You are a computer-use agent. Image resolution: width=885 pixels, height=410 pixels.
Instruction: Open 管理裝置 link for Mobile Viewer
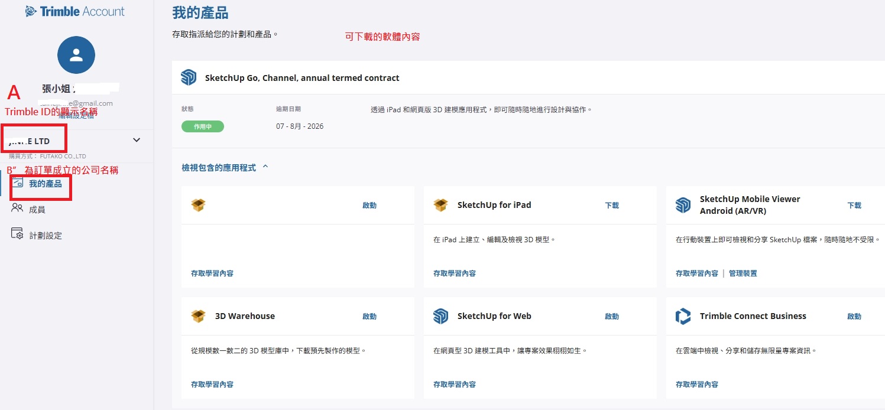click(x=743, y=273)
